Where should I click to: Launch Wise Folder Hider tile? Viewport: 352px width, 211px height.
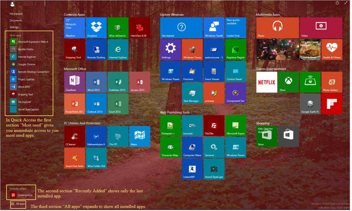point(96,158)
